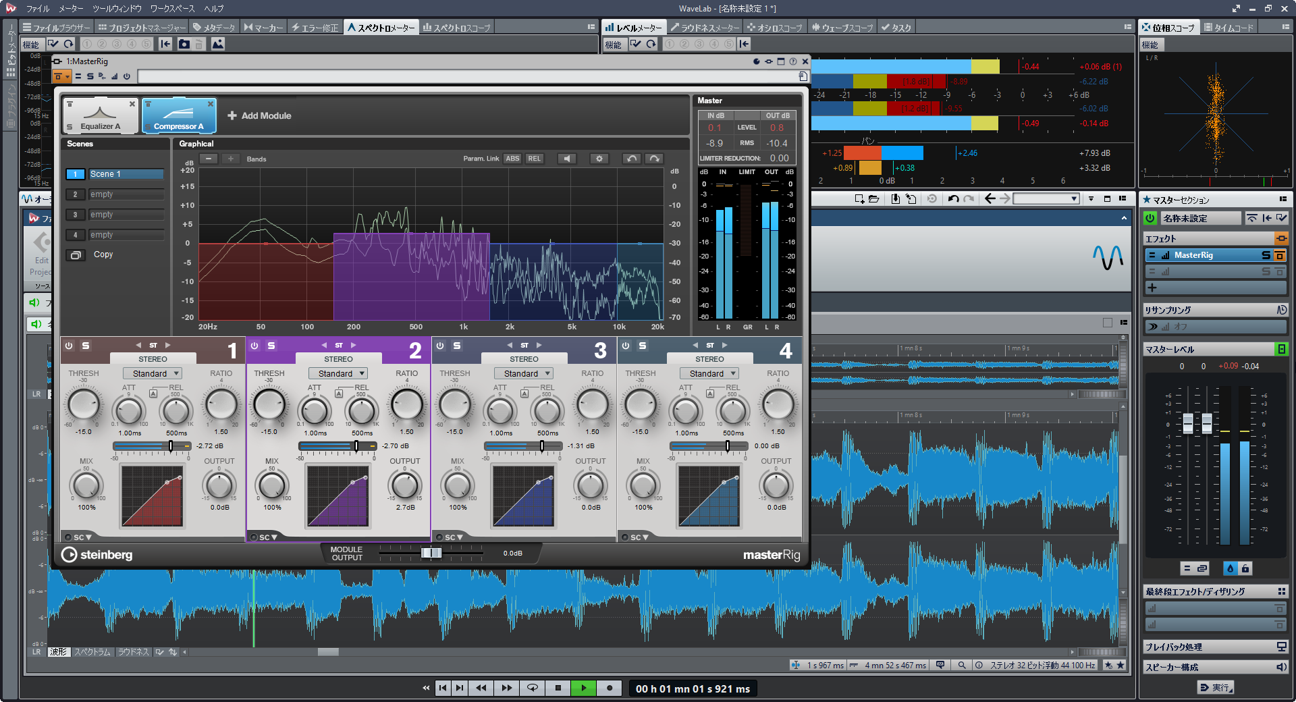Open band 4 Standard compressor type dropdown
1296x702 pixels.
(709, 373)
